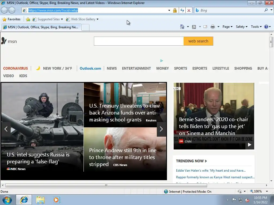Image resolution: width=274 pixels, height=205 pixels.
Task: Show next carousel slide
Action: pyautogui.click(x=161, y=129)
